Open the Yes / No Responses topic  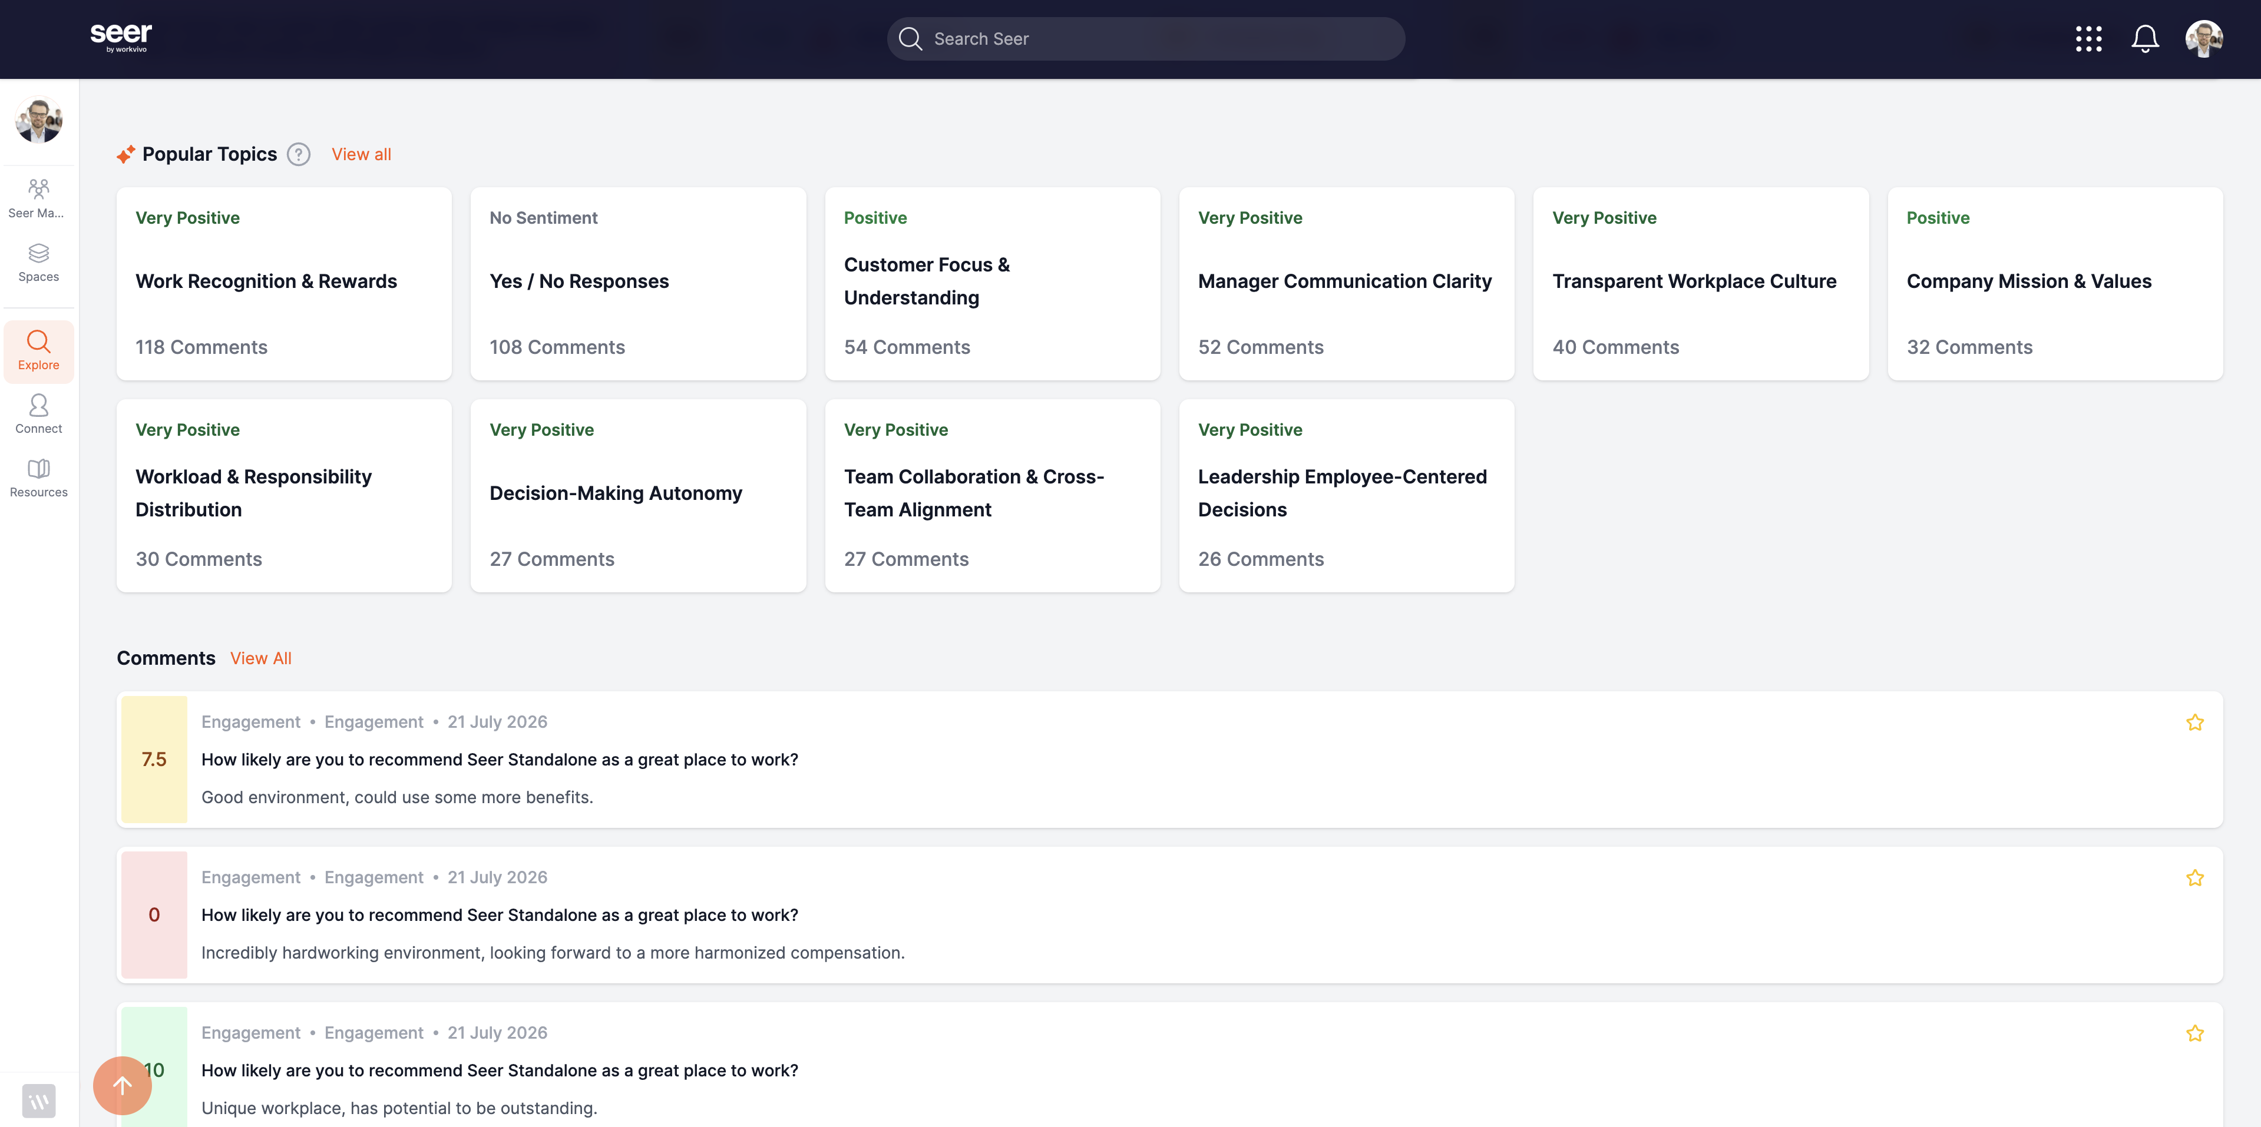[x=638, y=283]
